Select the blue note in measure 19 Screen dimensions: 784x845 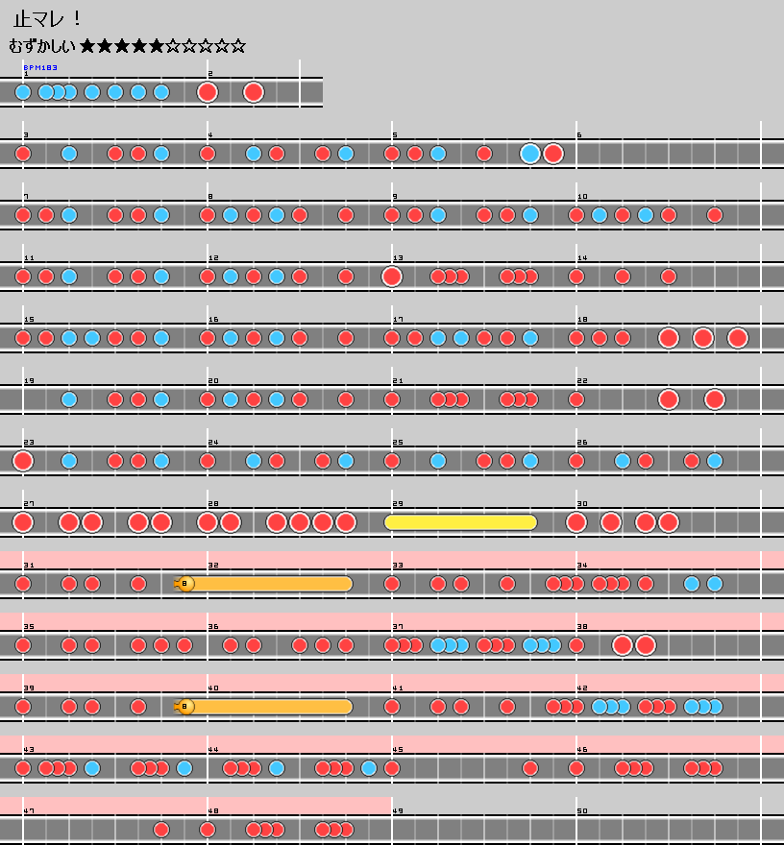[69, 399]
